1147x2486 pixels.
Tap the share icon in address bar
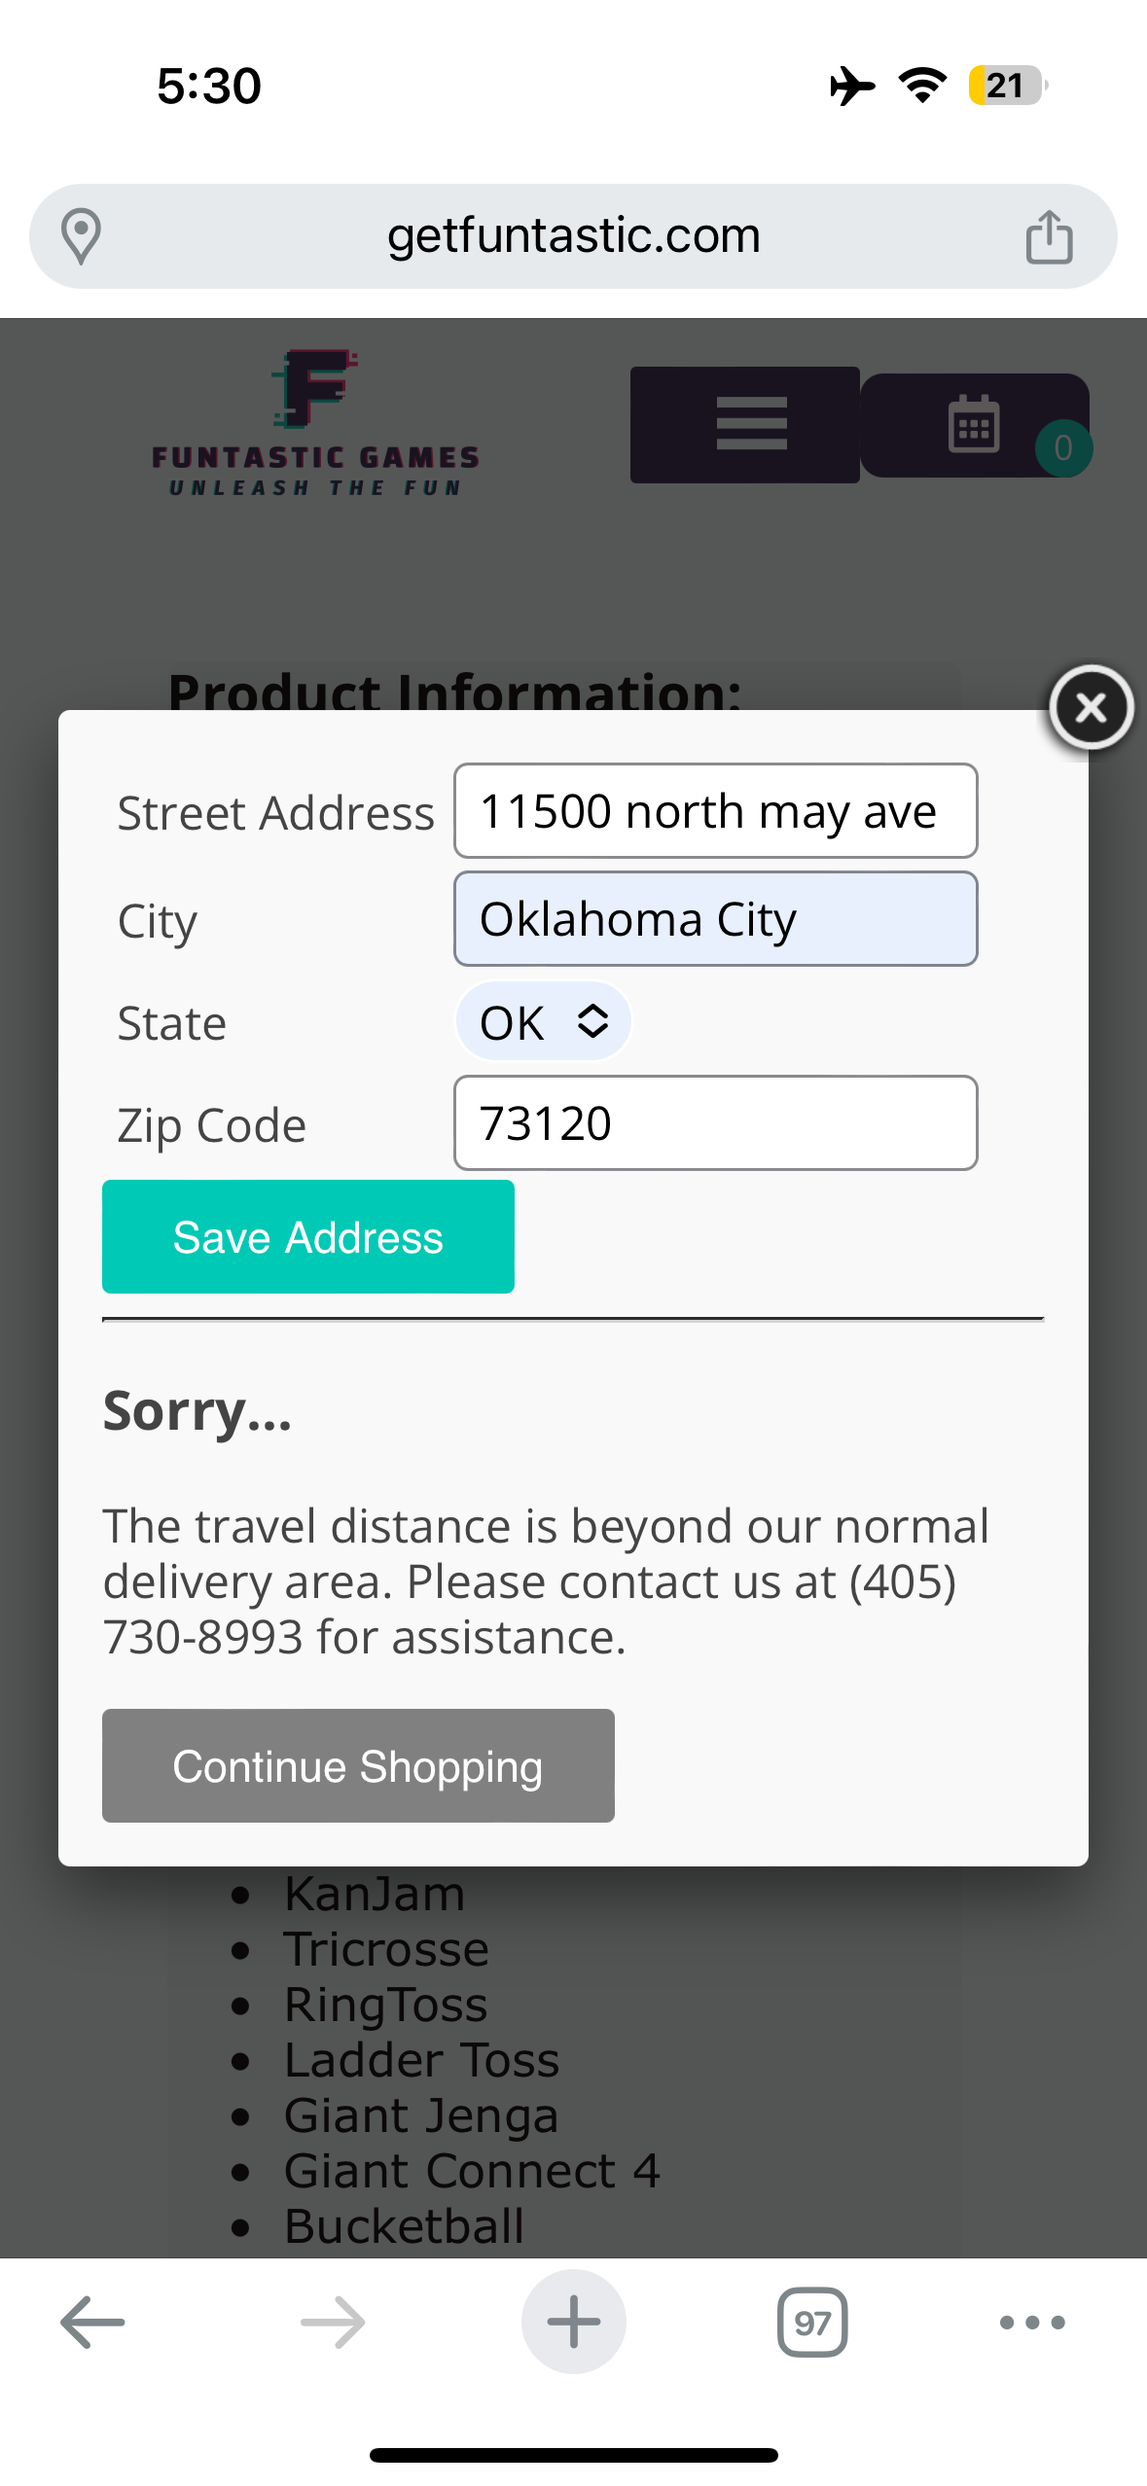[x=1049, y=236]
